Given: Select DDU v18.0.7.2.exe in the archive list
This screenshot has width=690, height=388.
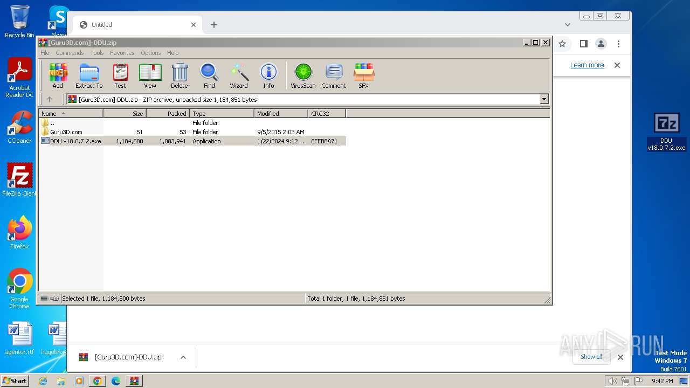Looking at the screenshot, I should coord(192,141).
